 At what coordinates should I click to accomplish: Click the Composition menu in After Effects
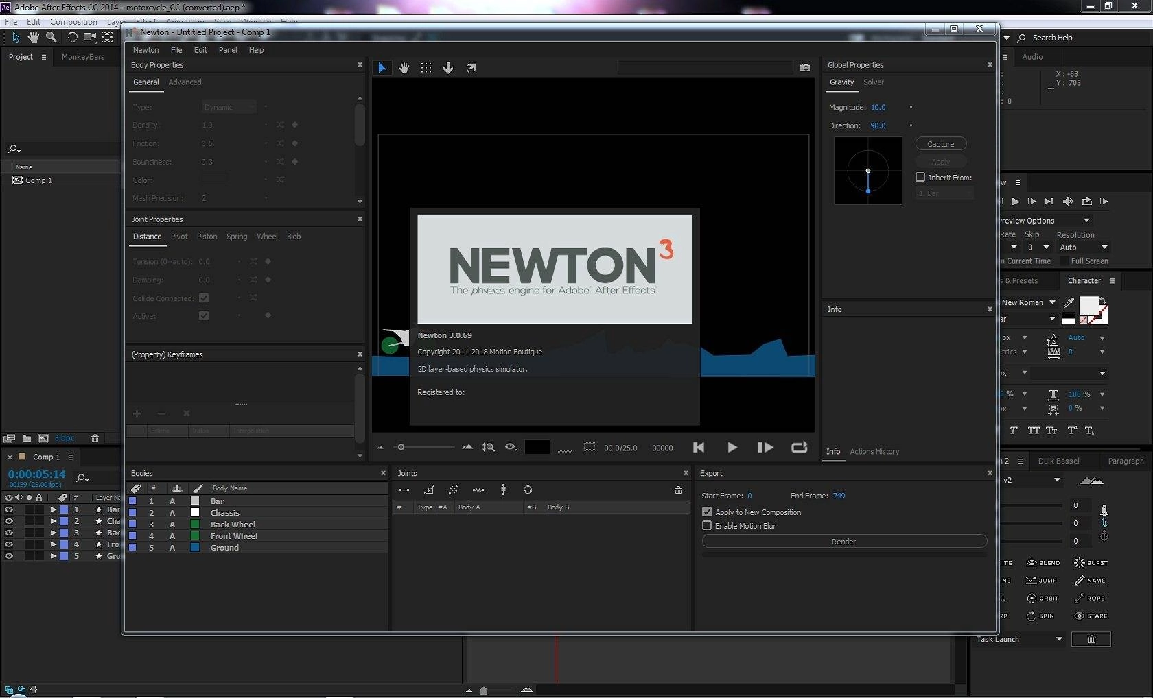pos(73,22)
